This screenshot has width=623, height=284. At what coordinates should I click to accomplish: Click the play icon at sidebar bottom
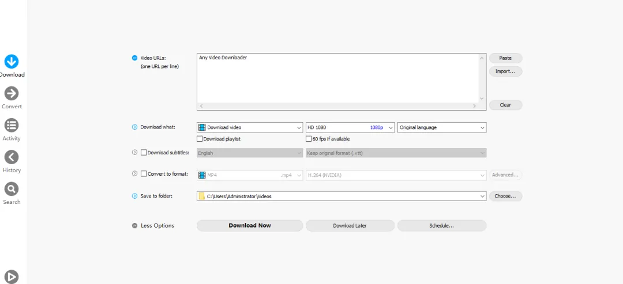[x=12, y=277]
